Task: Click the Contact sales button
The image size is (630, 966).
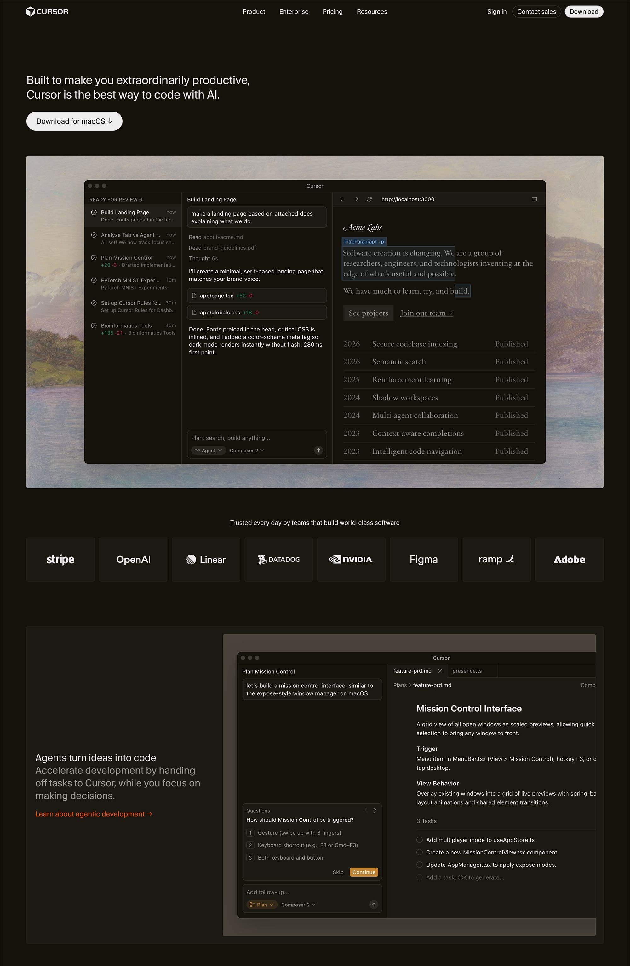Action: pyautogui.click(x=537, y=11)
